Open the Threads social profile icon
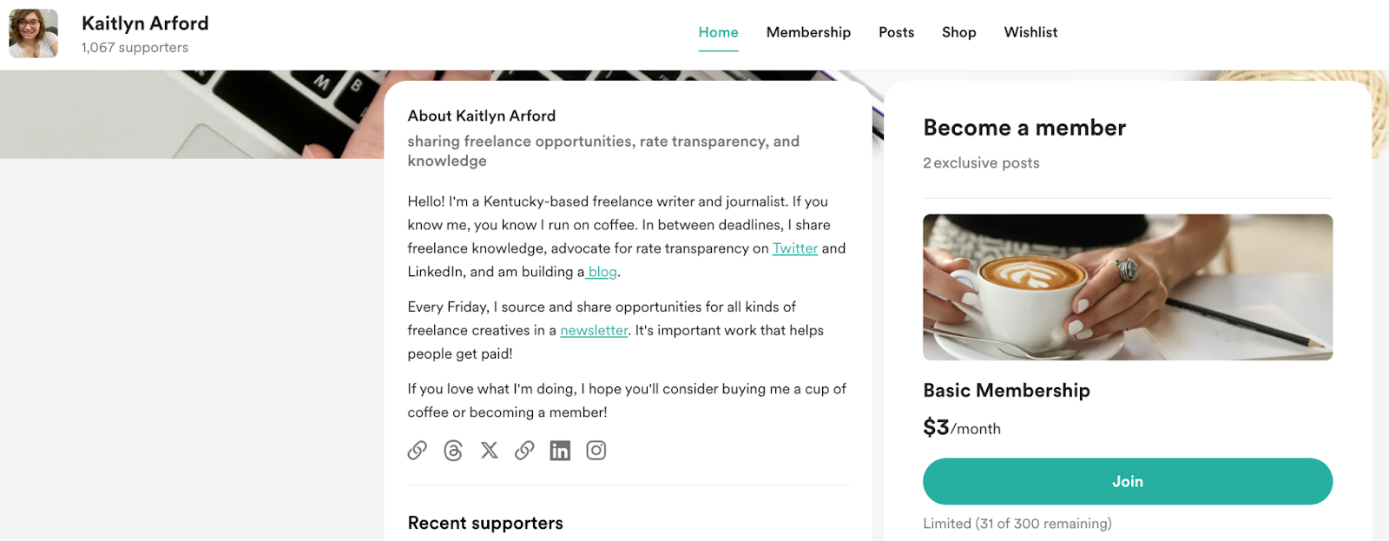Image resolution: width=1389 pixels, height=541 pixels. tap(453, 451)
